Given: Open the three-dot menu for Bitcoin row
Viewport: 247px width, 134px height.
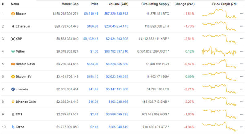Looking at the screenshot, I should coord(242,14).
